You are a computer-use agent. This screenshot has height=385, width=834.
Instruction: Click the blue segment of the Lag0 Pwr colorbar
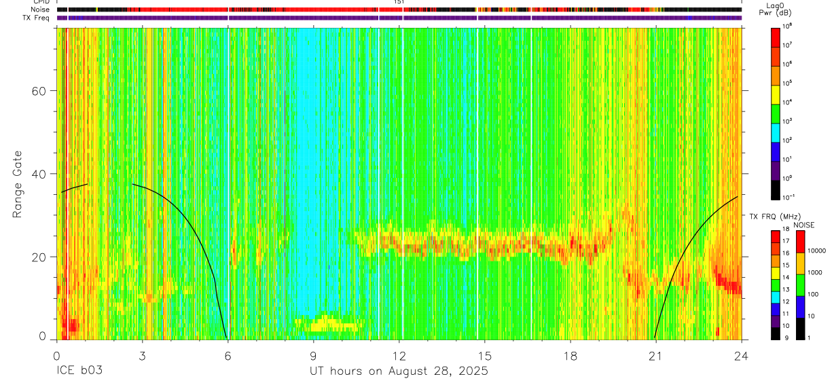click(775, 150)
